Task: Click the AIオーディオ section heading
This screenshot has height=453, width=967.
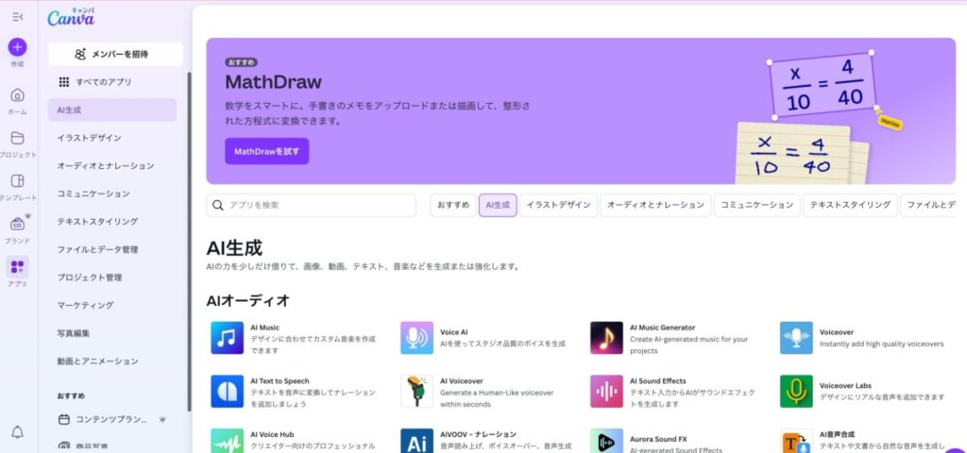Action: pos(248,301)
